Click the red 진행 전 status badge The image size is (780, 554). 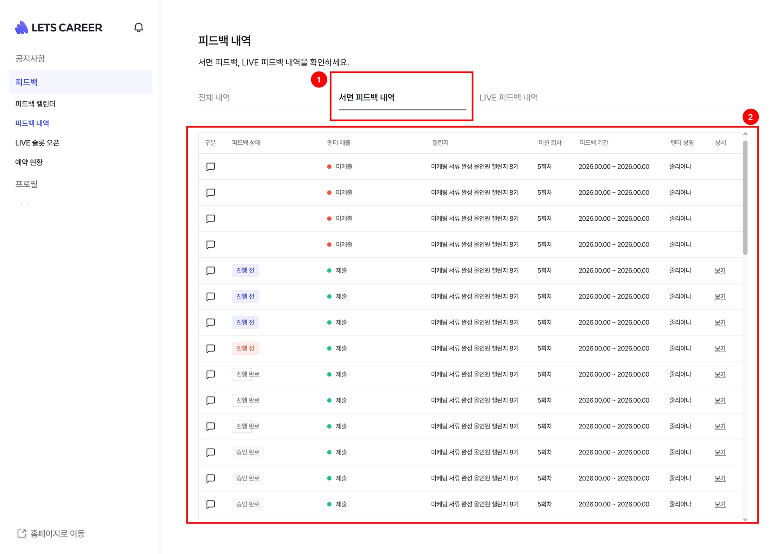click(245, 348)
